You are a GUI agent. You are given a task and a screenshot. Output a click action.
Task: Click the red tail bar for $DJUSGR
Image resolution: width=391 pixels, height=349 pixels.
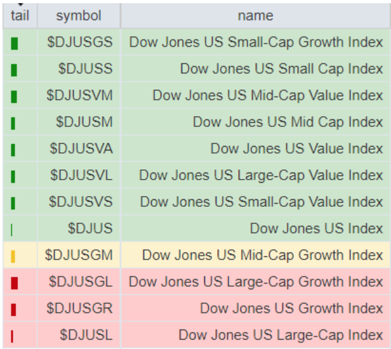tap(13, 310)
